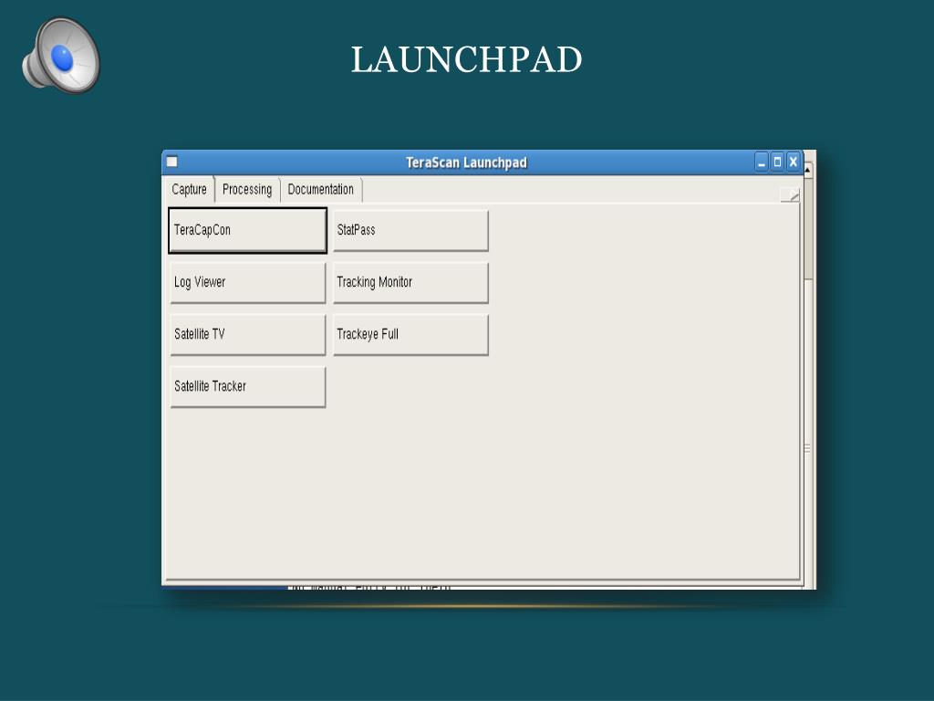This screenshot has height=701, width=934.
Task: Launch Trackeye Full
Action: tap(410, 334)
